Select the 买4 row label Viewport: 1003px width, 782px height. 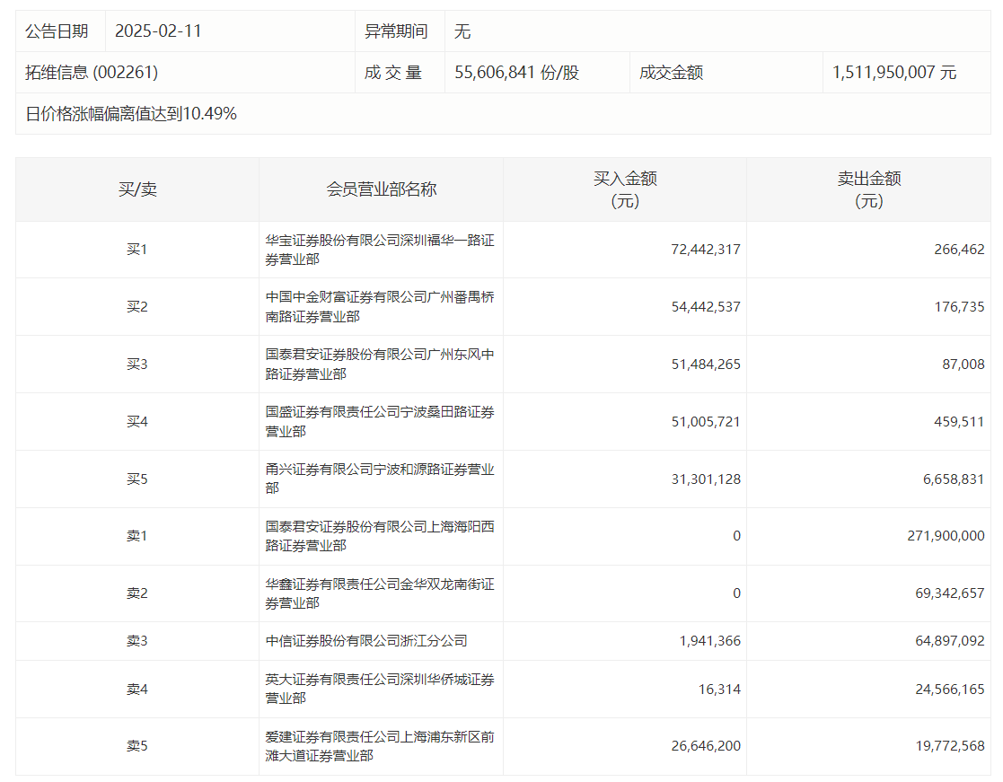click(x=136, y=422)
